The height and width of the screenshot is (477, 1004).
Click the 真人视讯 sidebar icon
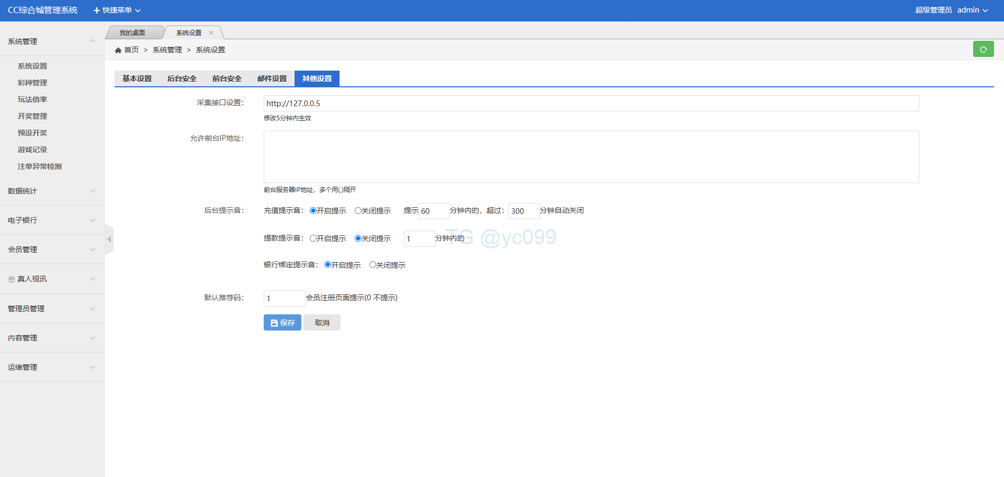click(x=12, y=279)
